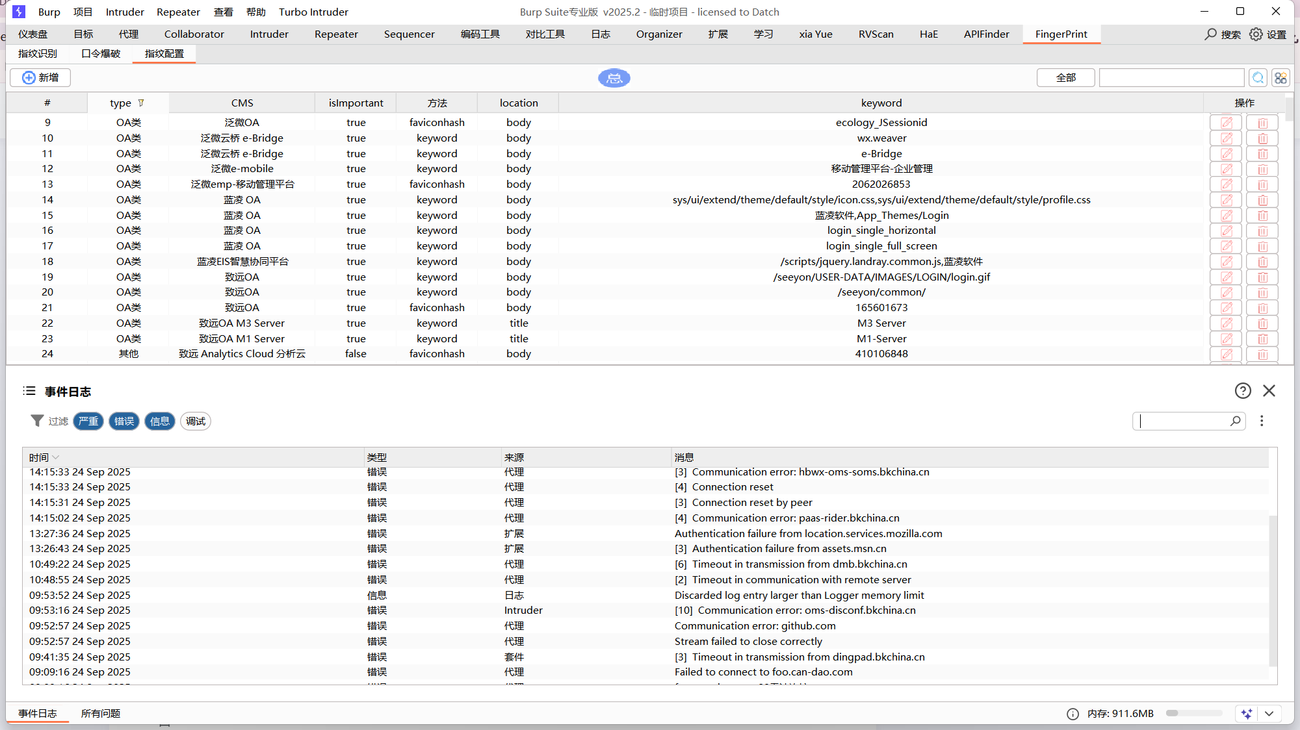Open the 全部 category dropdown
Screen dimensions: 1300x730
pos(1065,78)
